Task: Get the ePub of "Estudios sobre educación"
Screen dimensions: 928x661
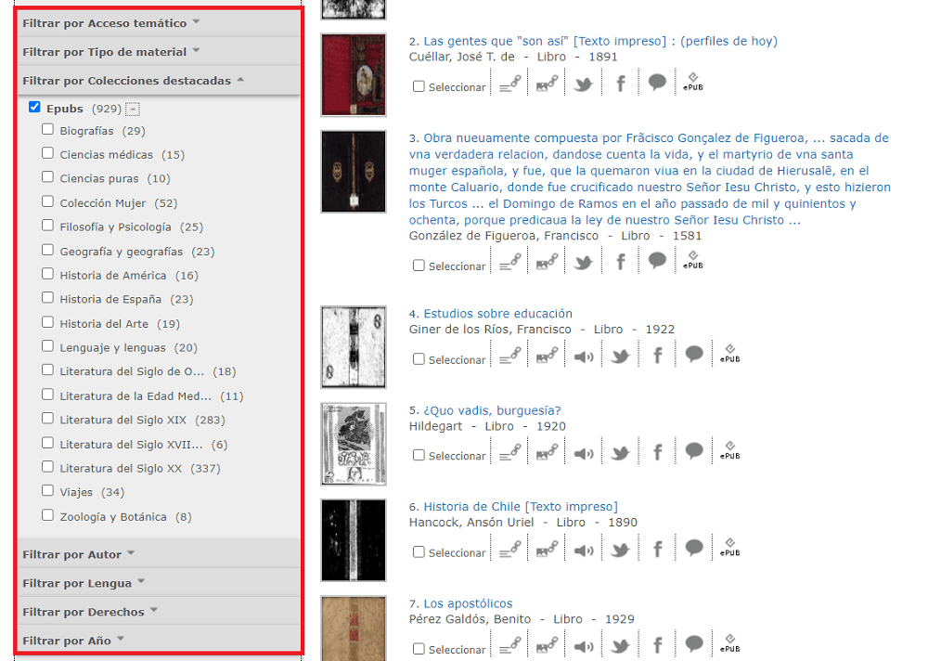Action: click(729, 354)
